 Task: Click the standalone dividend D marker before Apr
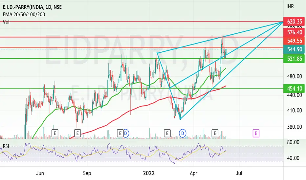(x=183, y=133)
